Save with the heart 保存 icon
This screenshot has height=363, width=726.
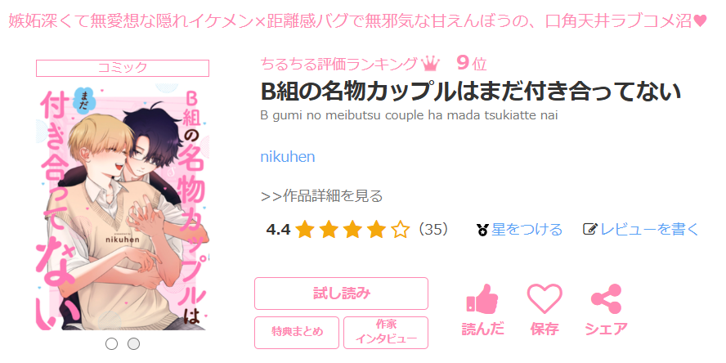(544, 299)
